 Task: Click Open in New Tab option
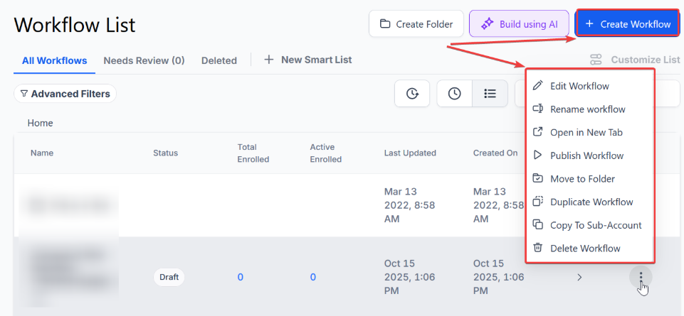pyautogui.click(x=586, y=133)
